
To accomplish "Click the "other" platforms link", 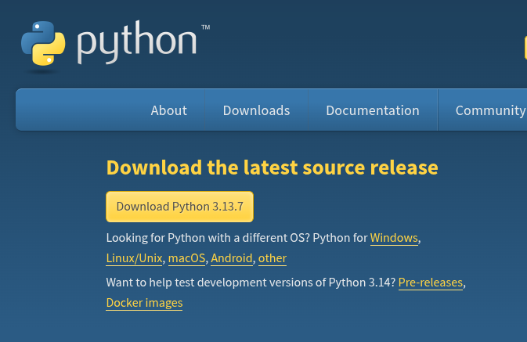I will (272, 258).
